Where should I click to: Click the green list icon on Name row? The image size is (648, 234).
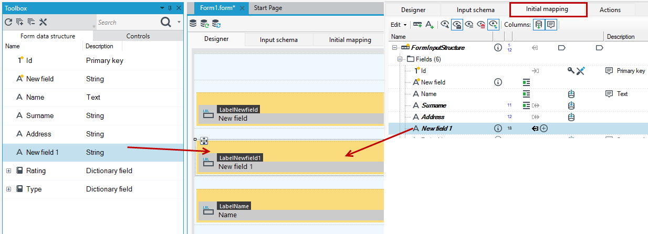[x=526, y=94]
